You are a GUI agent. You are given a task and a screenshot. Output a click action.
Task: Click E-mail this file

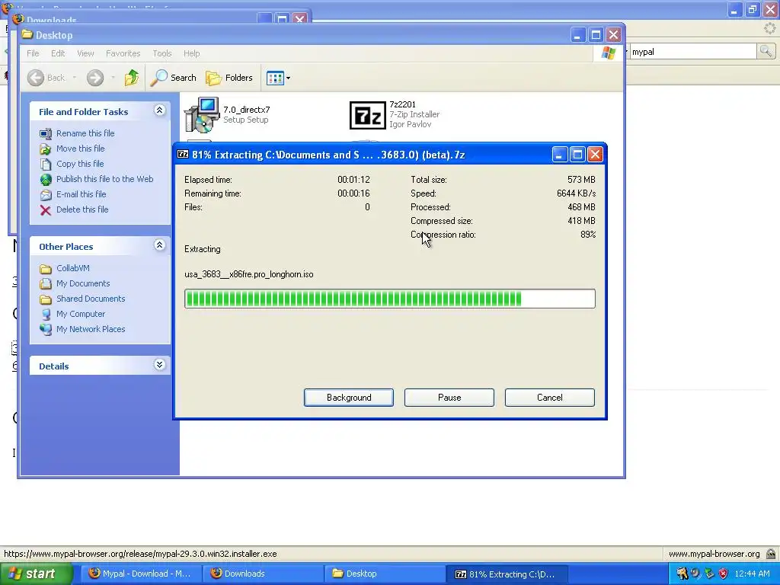tap(81, 194)
